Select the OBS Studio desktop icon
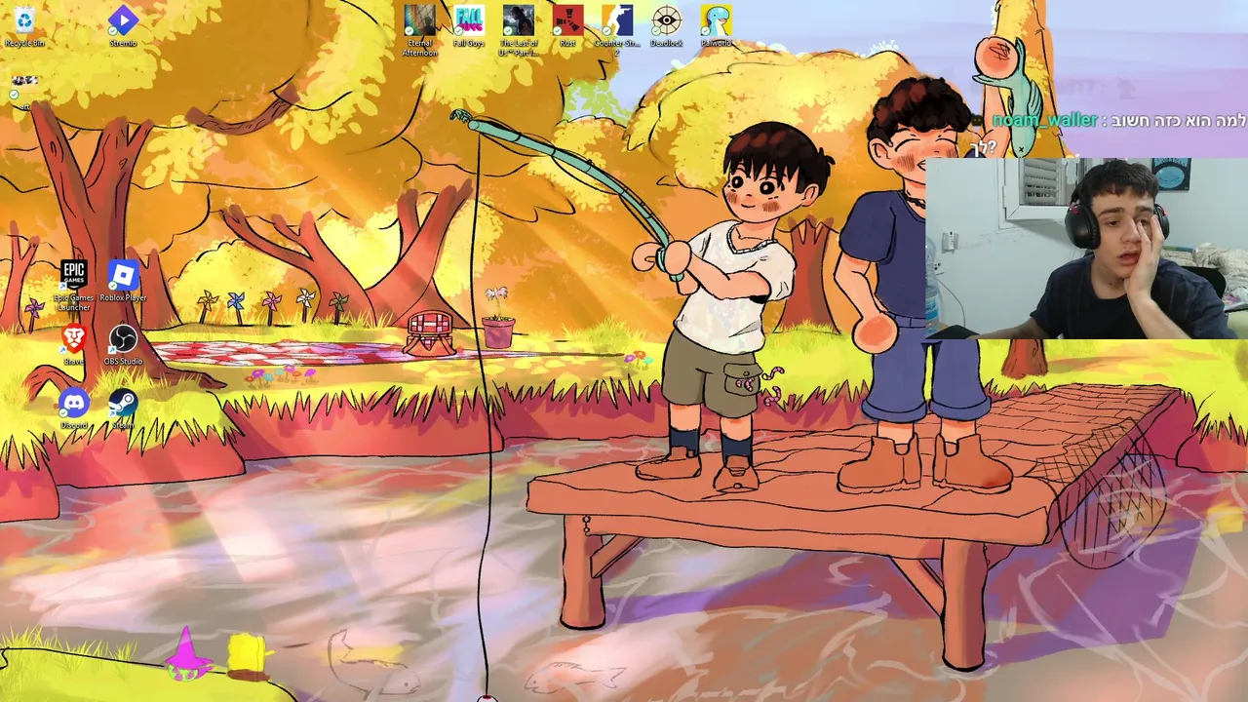This screenshot has height=702, width=1248. tap(123, 344)
